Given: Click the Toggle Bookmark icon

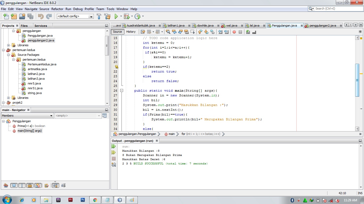Looking at the screenshot, I should coord(212,32).
